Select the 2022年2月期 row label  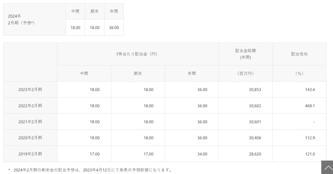pos(30,106)
